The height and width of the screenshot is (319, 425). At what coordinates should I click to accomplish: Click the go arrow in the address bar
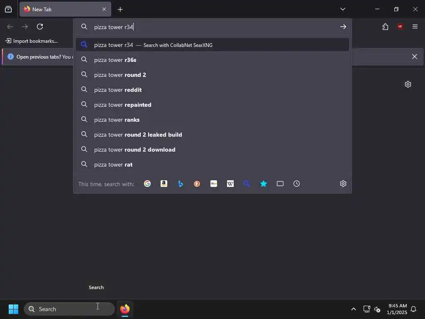pos(343,27)
